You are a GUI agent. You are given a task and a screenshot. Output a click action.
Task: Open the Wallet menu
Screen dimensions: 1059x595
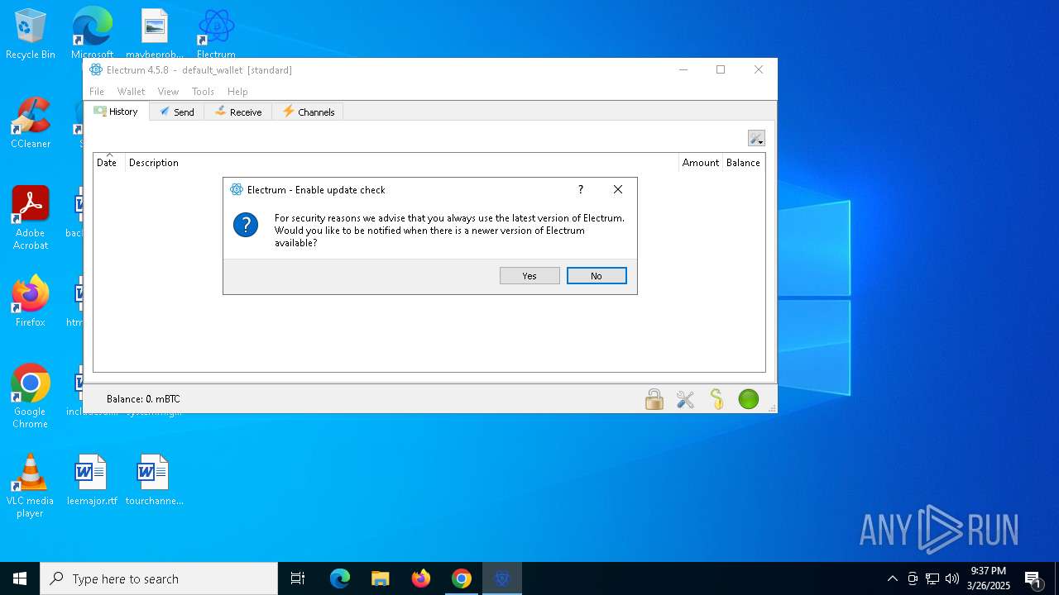point(131,92)
